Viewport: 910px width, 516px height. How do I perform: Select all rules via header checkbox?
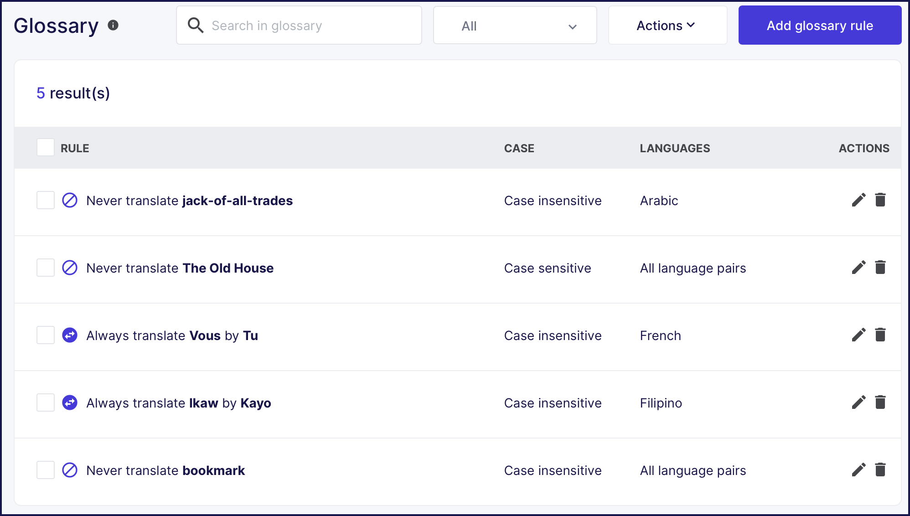45,148
